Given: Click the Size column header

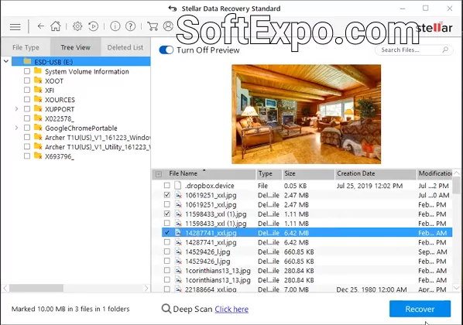Looking at the screenshot, I should pos(308,174).
